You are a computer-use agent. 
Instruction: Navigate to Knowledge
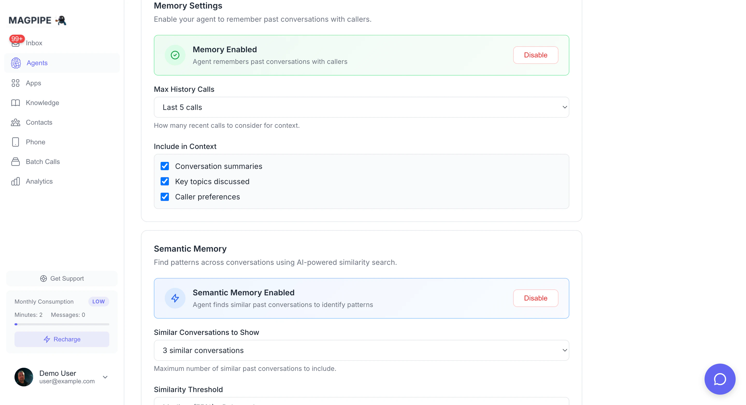click(42, 103)
